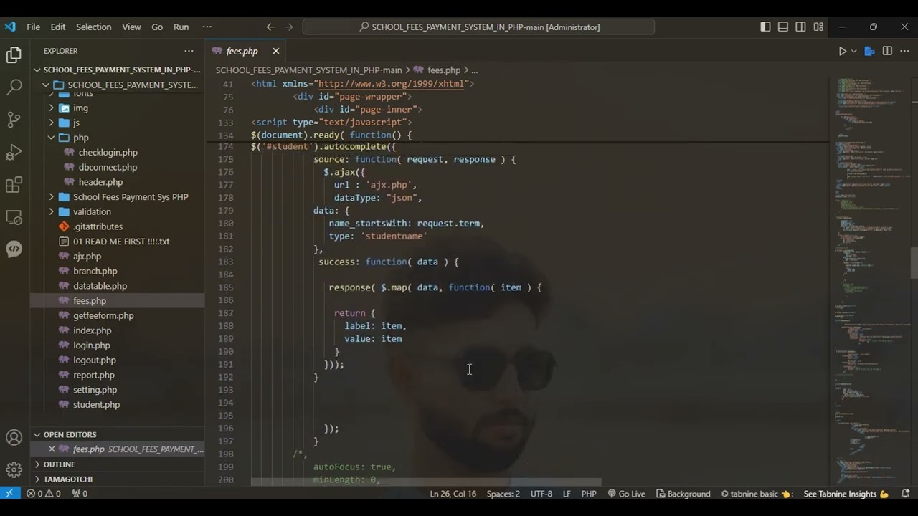This screenshot has width=918, height=516.
Task: Open the Manage gear icon
Action: (x=14, y=470)
